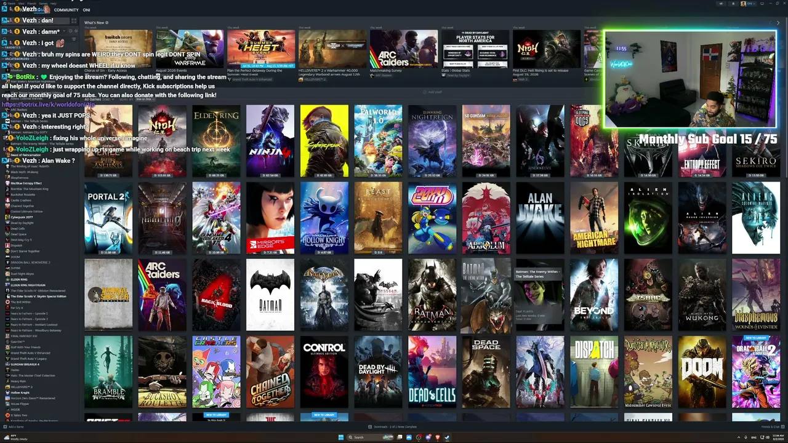Click the Windows taskbar Search box
788x443 pixels.
click(x=371, y=437)
